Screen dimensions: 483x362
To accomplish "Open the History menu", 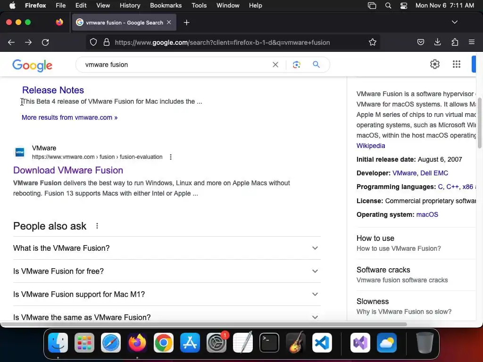I will [x=130, y=5].
